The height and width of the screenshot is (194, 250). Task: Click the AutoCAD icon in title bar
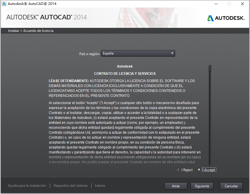4,4
